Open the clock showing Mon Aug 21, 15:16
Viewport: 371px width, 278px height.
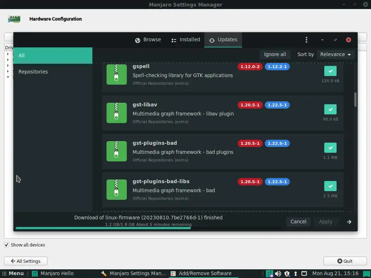pos(335,274)
